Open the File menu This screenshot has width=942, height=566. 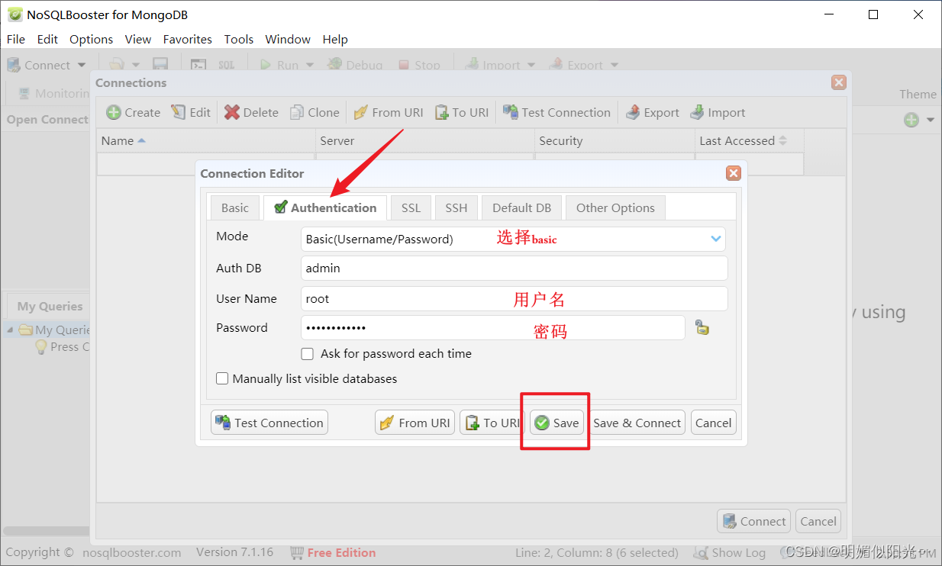point(15,39)
